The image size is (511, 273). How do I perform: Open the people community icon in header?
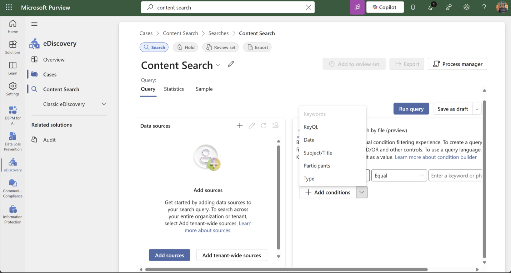pos(449,7)
